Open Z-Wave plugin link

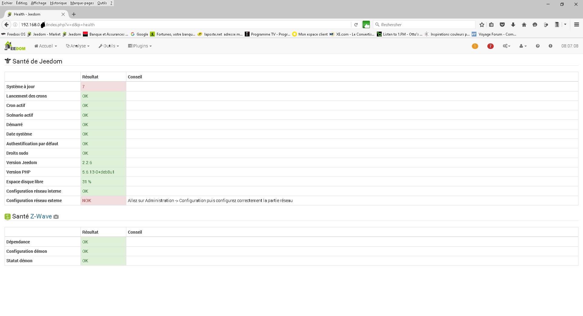click(41, 216)
